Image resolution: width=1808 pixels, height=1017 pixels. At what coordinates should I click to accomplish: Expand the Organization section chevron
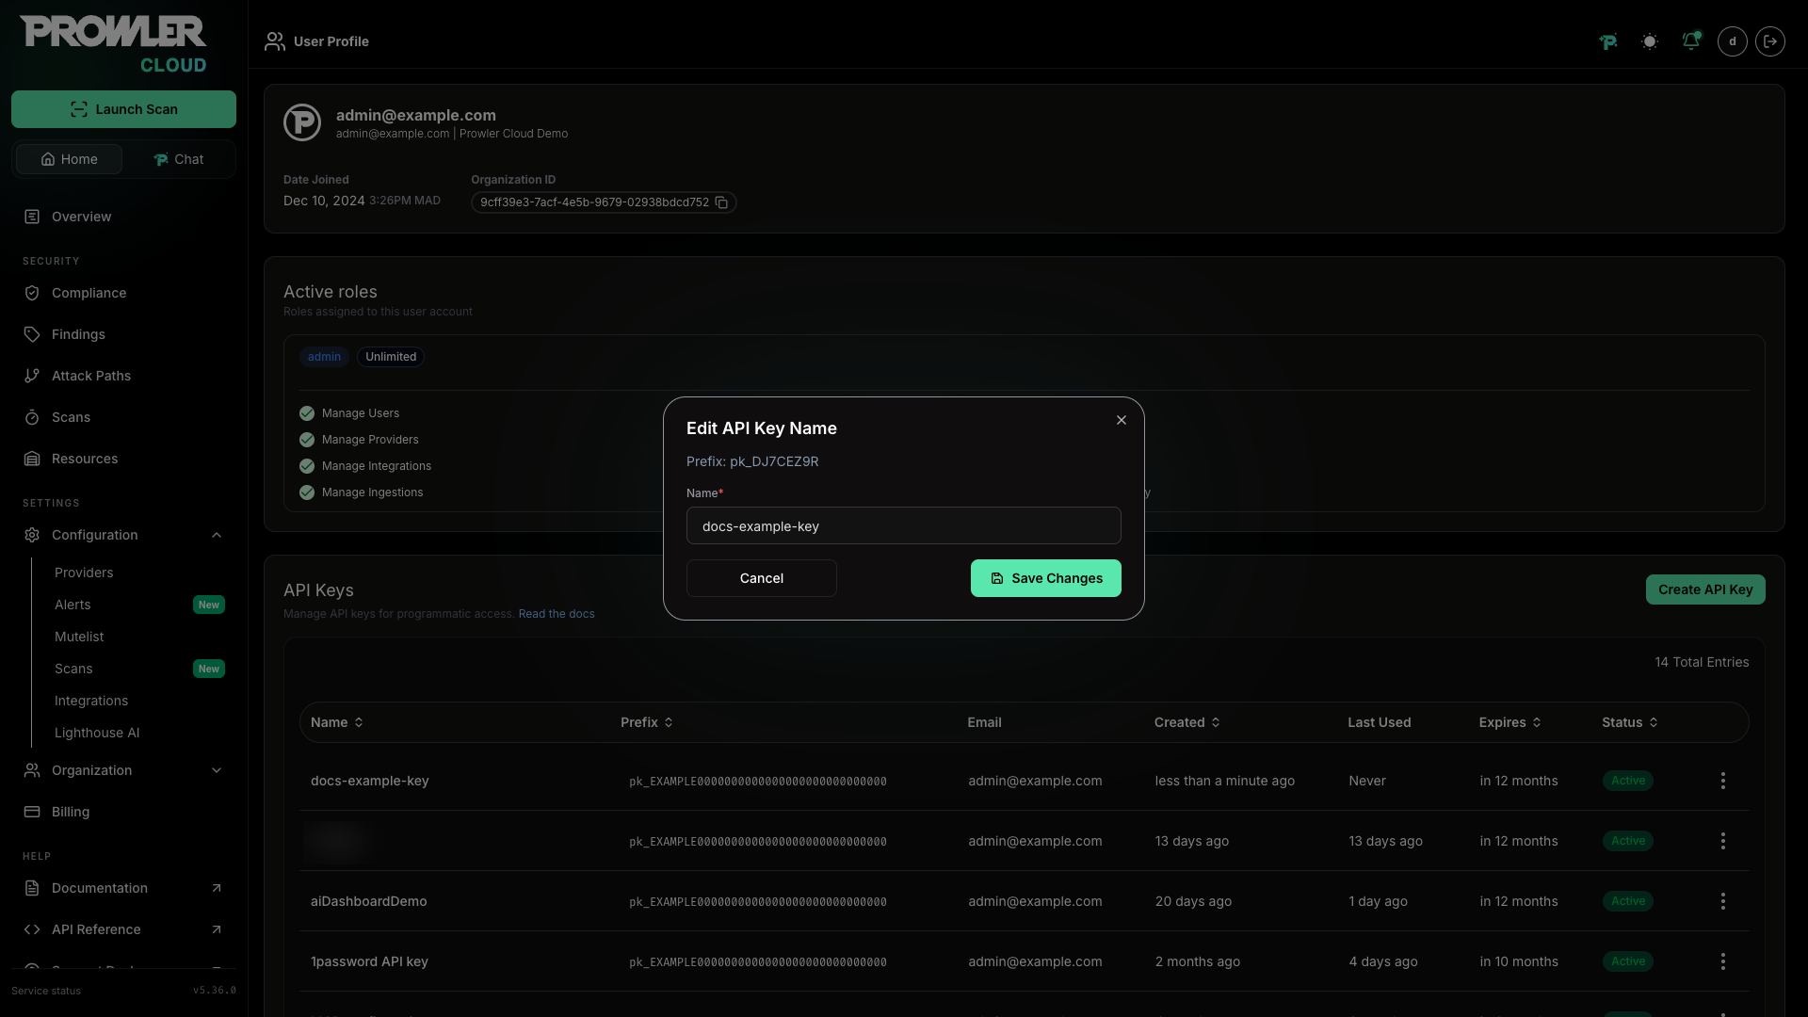[x=217, y=770]
